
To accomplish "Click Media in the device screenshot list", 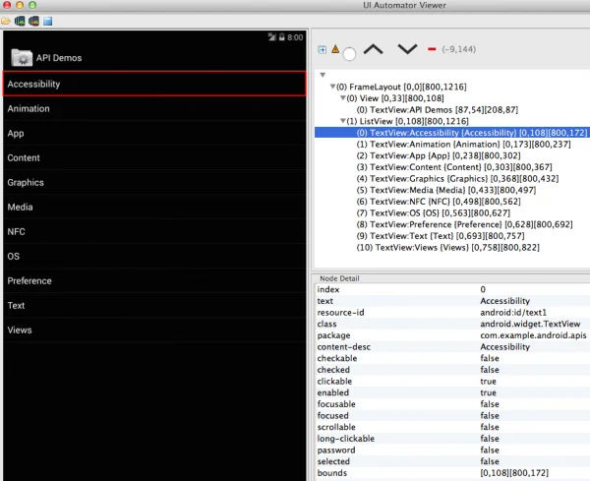I will [154, 207].
